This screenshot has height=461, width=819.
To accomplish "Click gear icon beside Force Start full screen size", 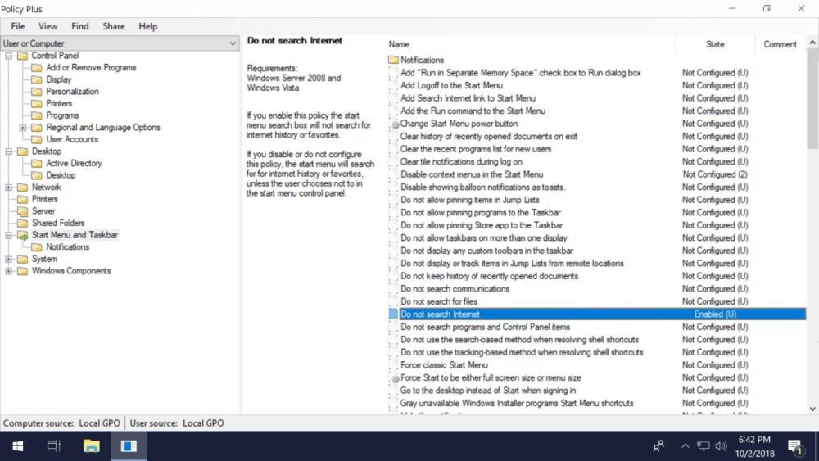I will pos(394,378).
